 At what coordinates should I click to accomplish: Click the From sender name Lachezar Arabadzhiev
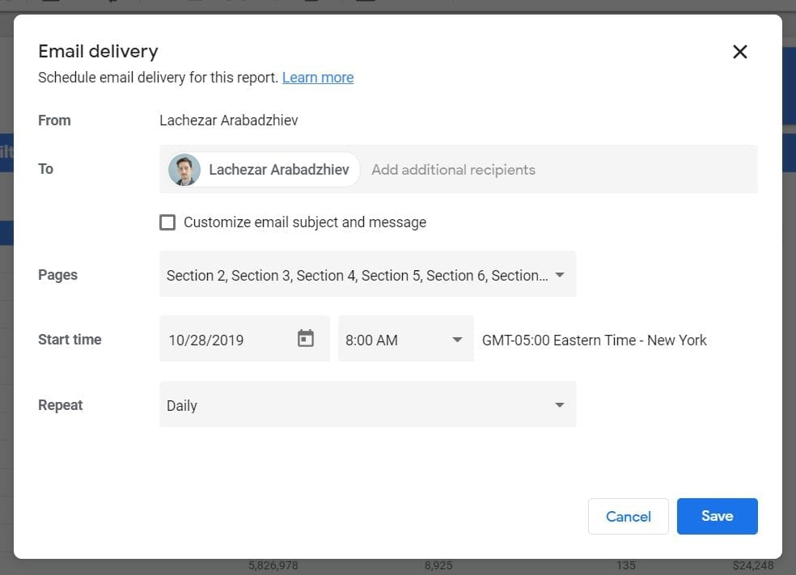click(x=228, y=120)
